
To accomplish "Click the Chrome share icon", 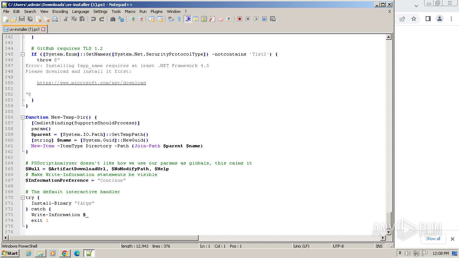I will (402, 19).
